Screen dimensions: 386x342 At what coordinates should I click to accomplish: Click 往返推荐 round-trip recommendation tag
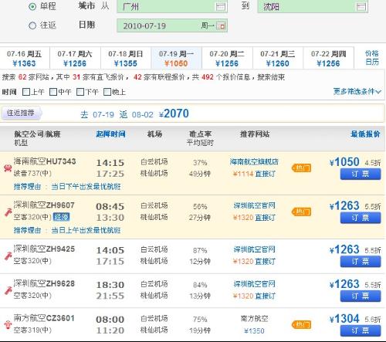[21, 113]
